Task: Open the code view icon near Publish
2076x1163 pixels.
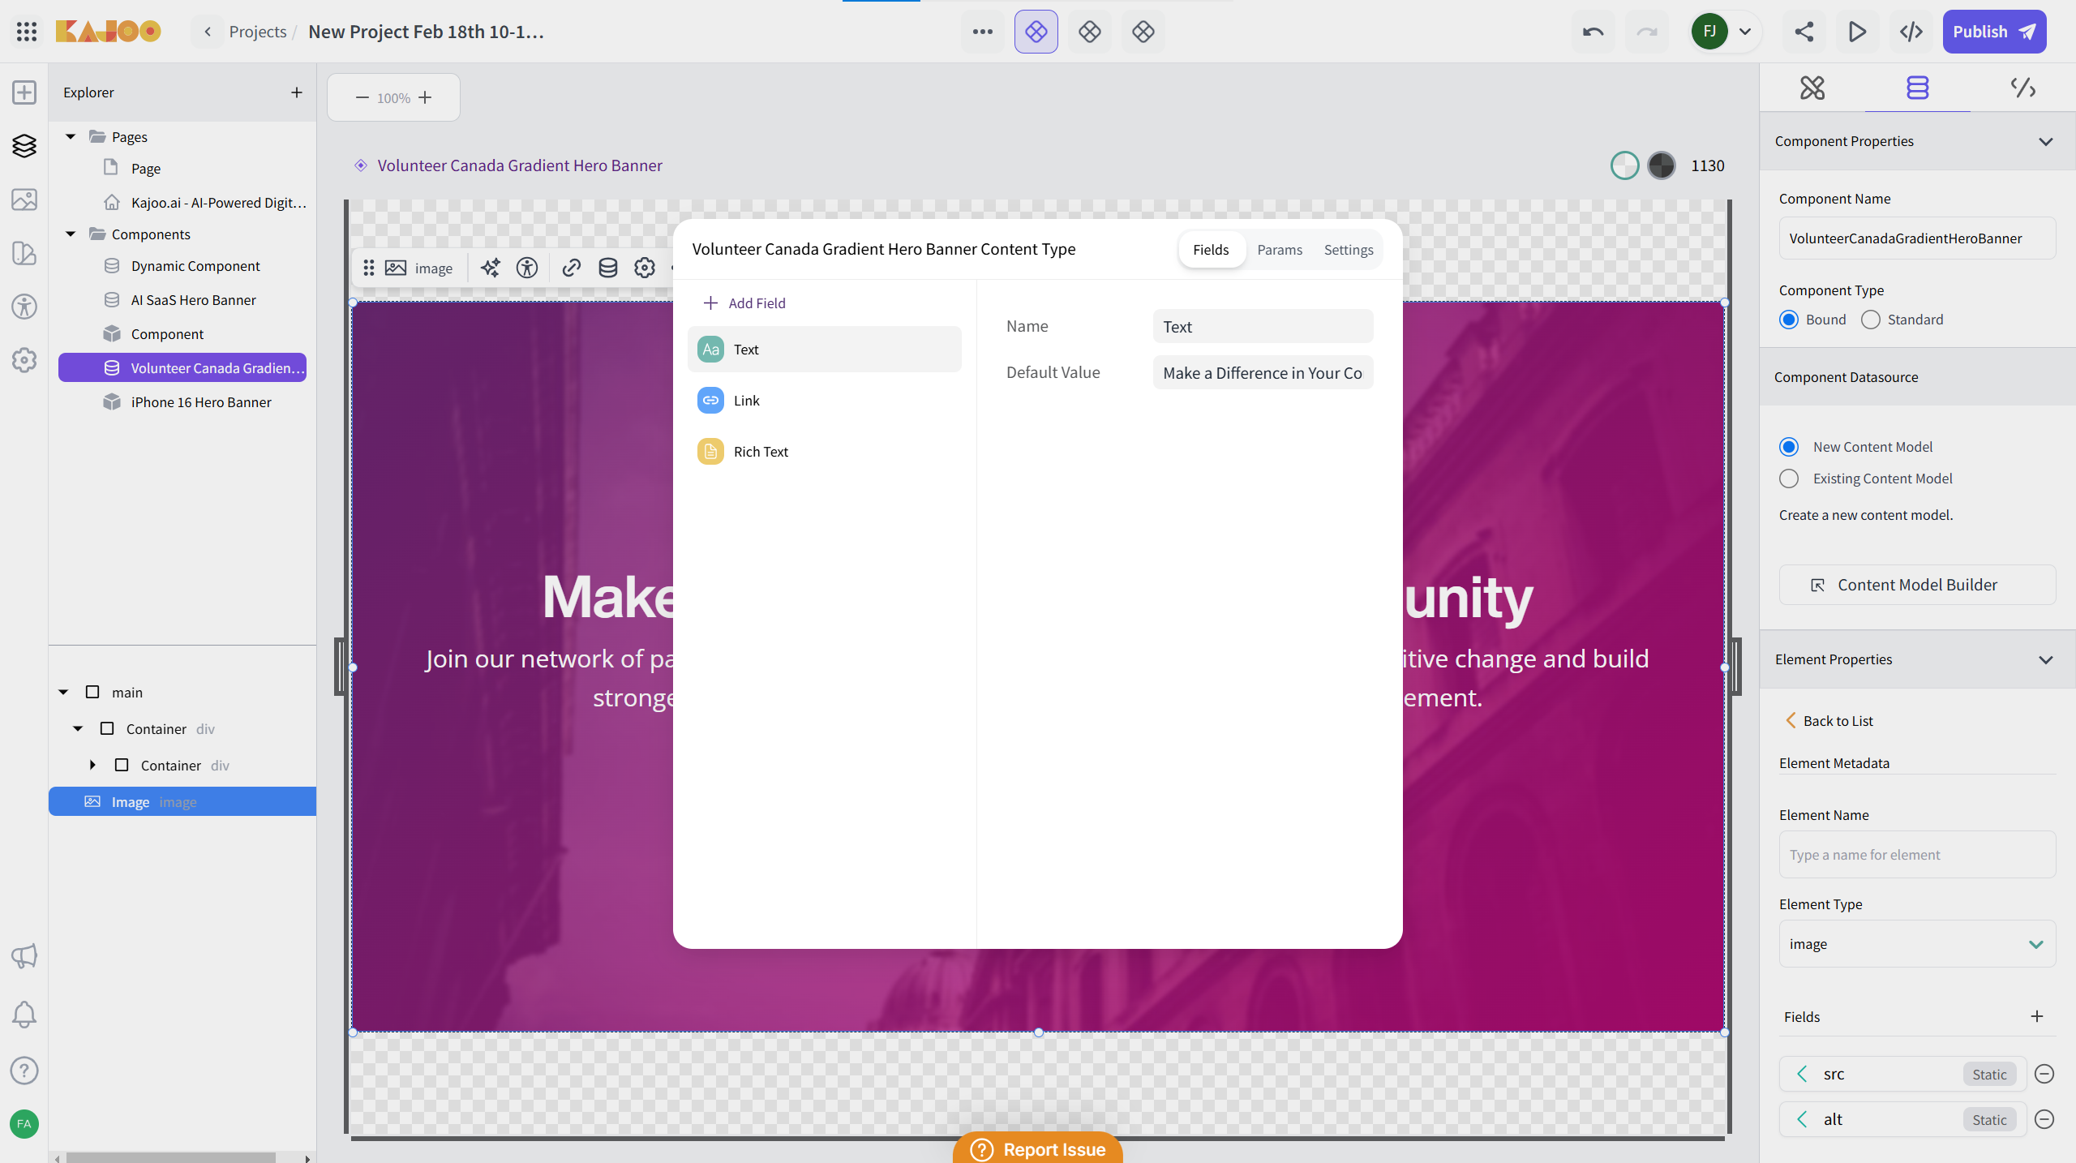Action: coord(1911,32)
